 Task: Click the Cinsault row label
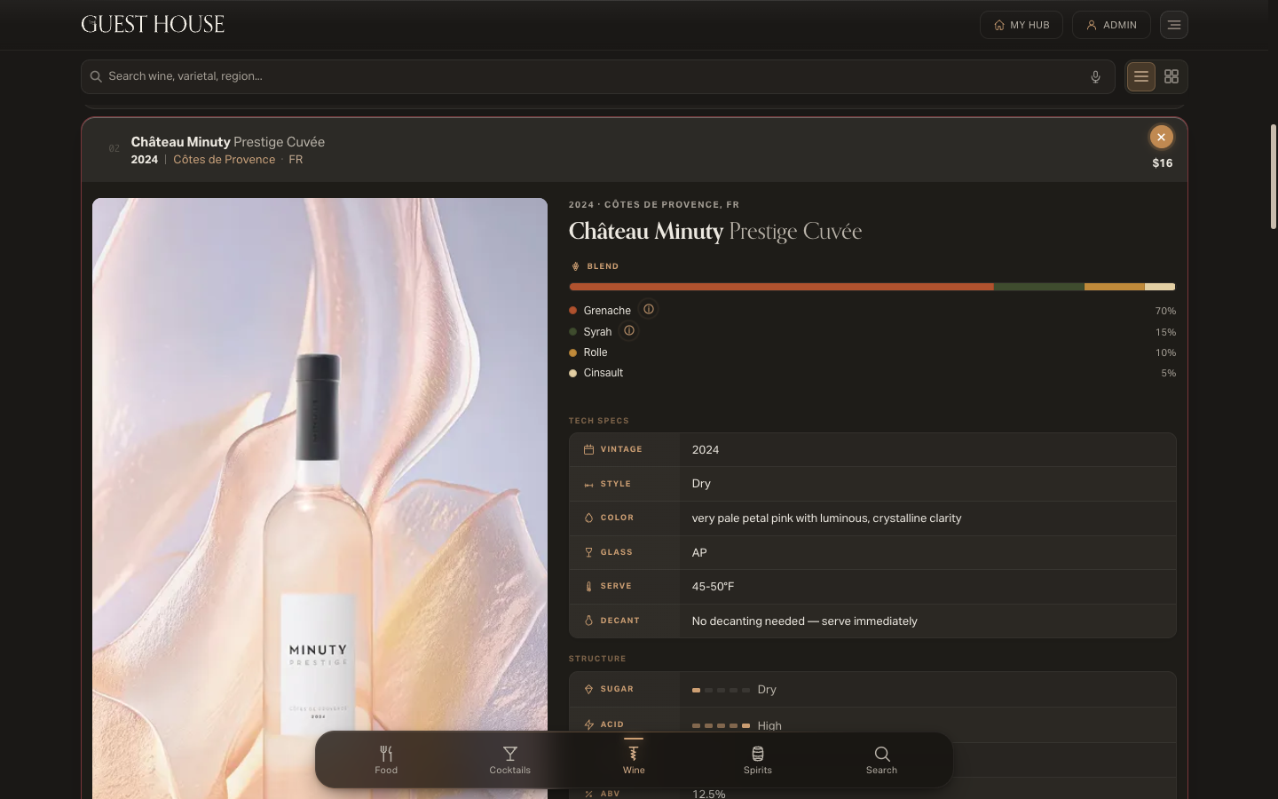[603, 373]
